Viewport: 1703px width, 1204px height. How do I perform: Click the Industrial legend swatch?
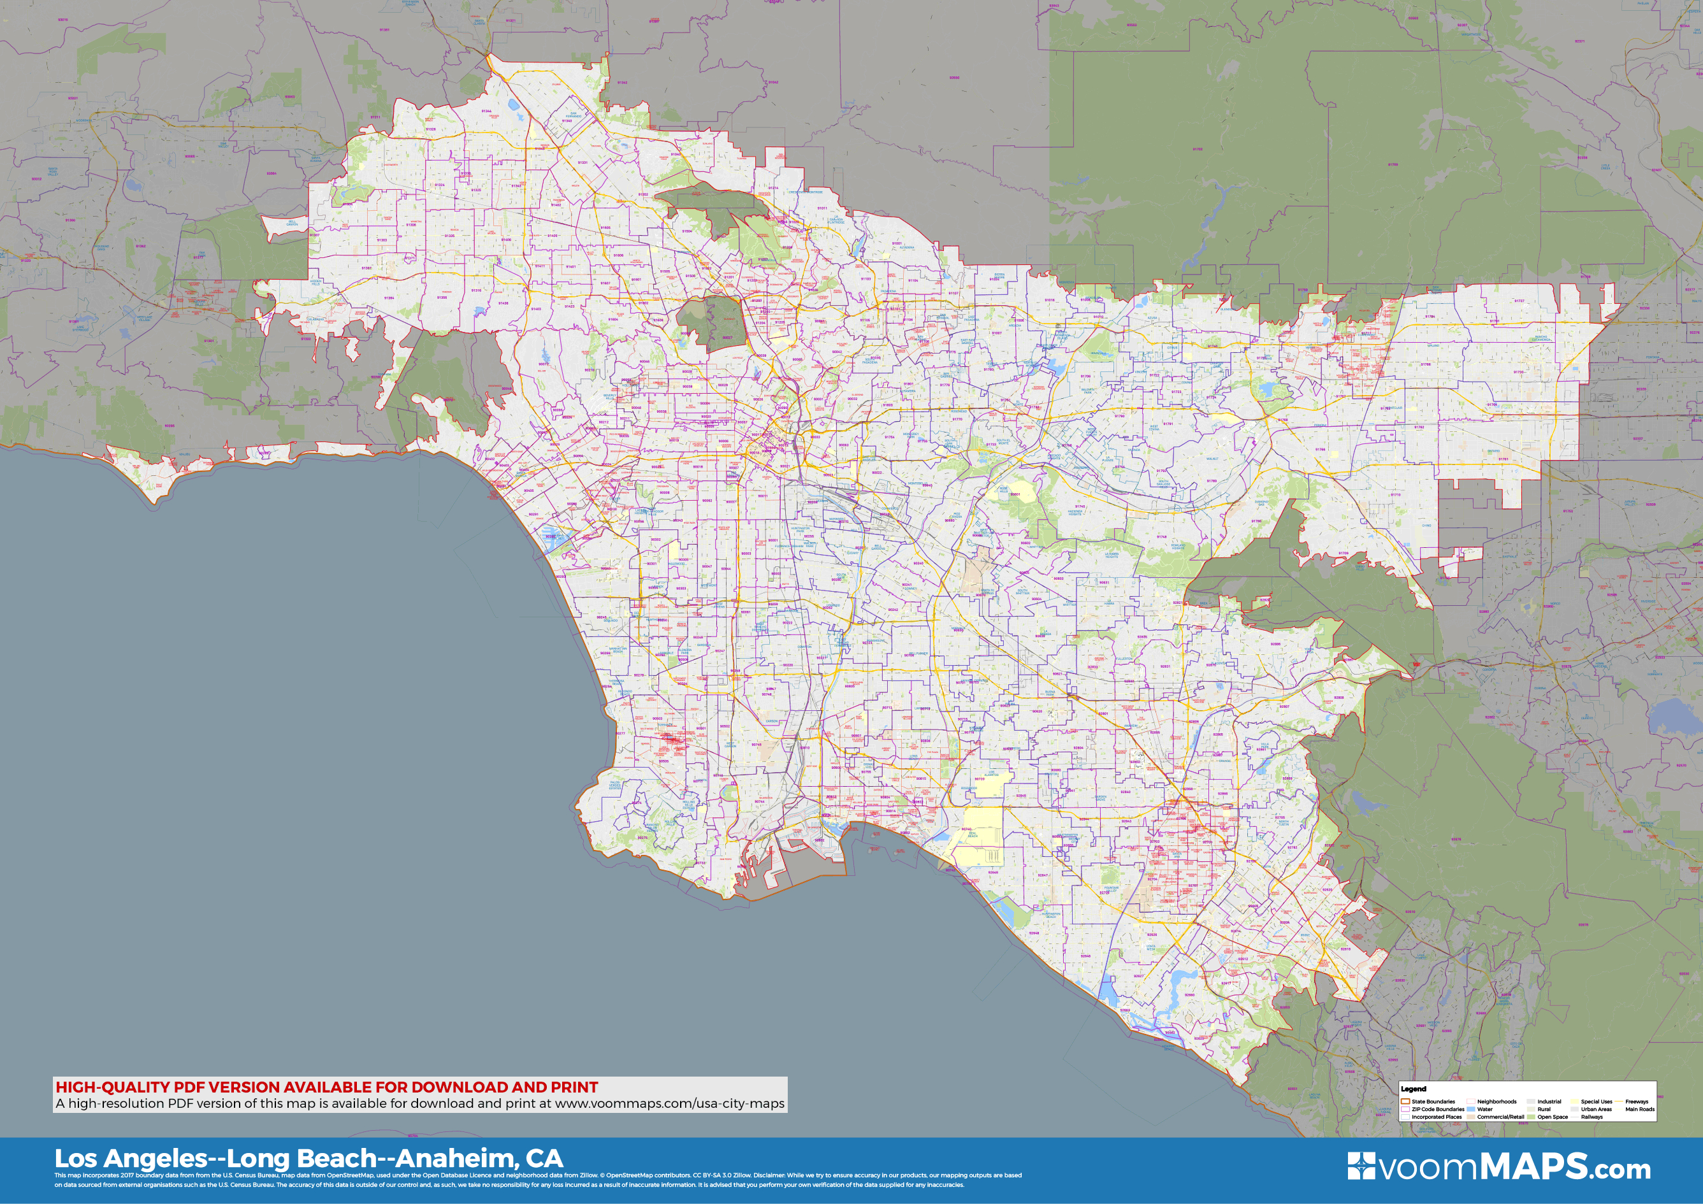pos(1532,1101)
